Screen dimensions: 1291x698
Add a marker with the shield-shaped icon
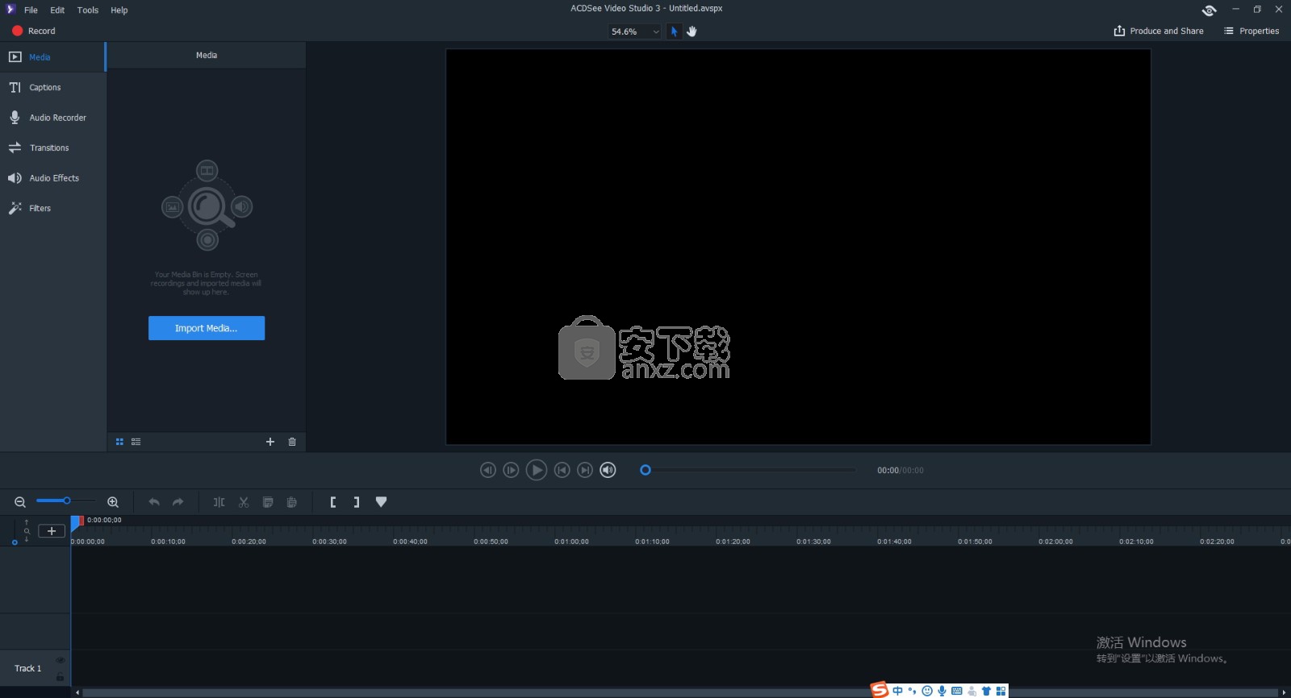pyautogui.click(x=382, y=502)
